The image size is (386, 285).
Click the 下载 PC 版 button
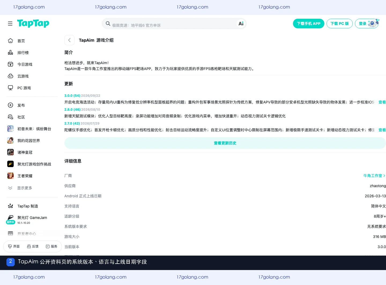339,24
